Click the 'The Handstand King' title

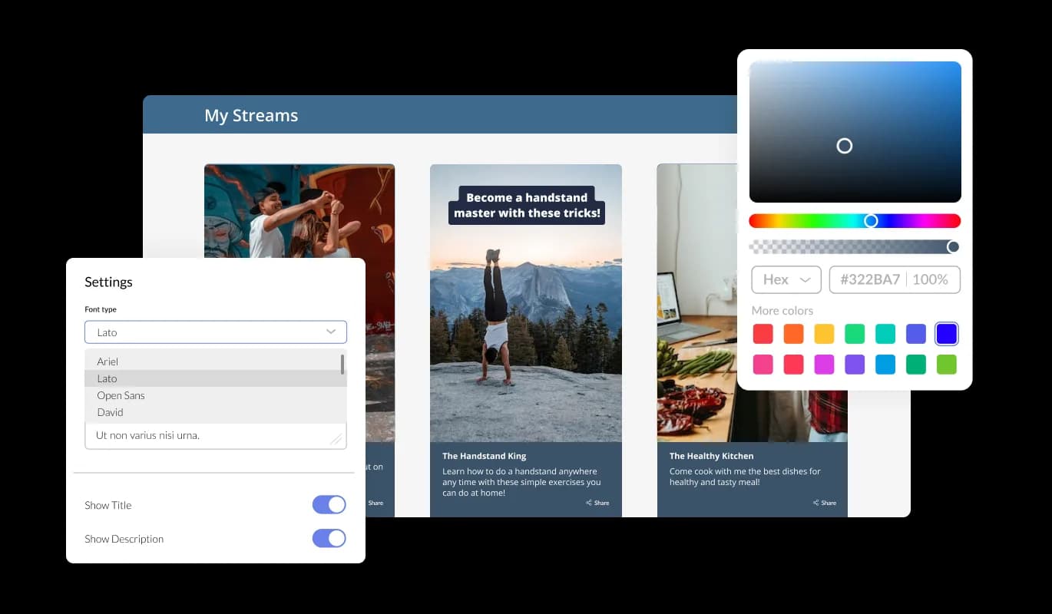(x=485, y=456)
